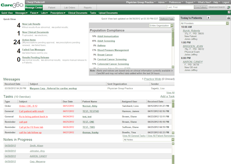The height and width of the screenshot is (164, 231).
Task: Click View All Patient Reminders link
Action: (x=161, y=136)
